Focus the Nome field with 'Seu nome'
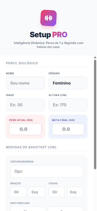This screenshot has width=97, height=211. click(25, 83)
